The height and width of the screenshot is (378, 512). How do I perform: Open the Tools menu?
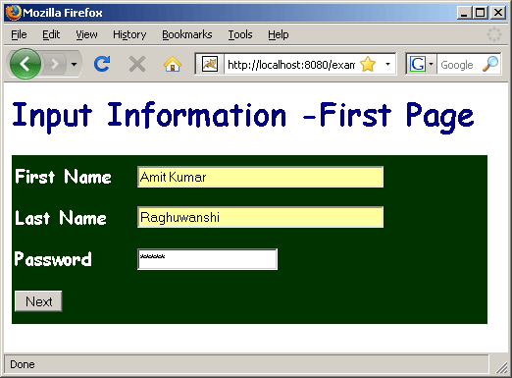tap(240, 34)
